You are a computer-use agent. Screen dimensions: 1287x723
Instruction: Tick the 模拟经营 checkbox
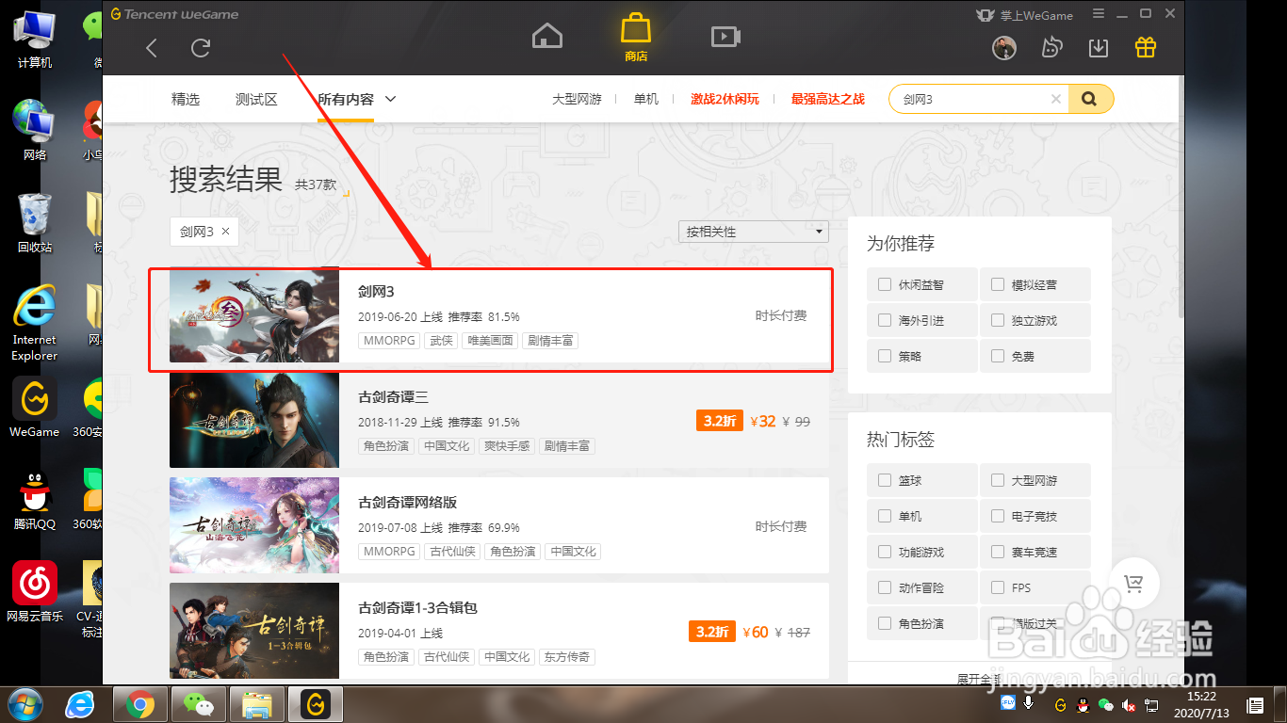click(x=998, y=284)
